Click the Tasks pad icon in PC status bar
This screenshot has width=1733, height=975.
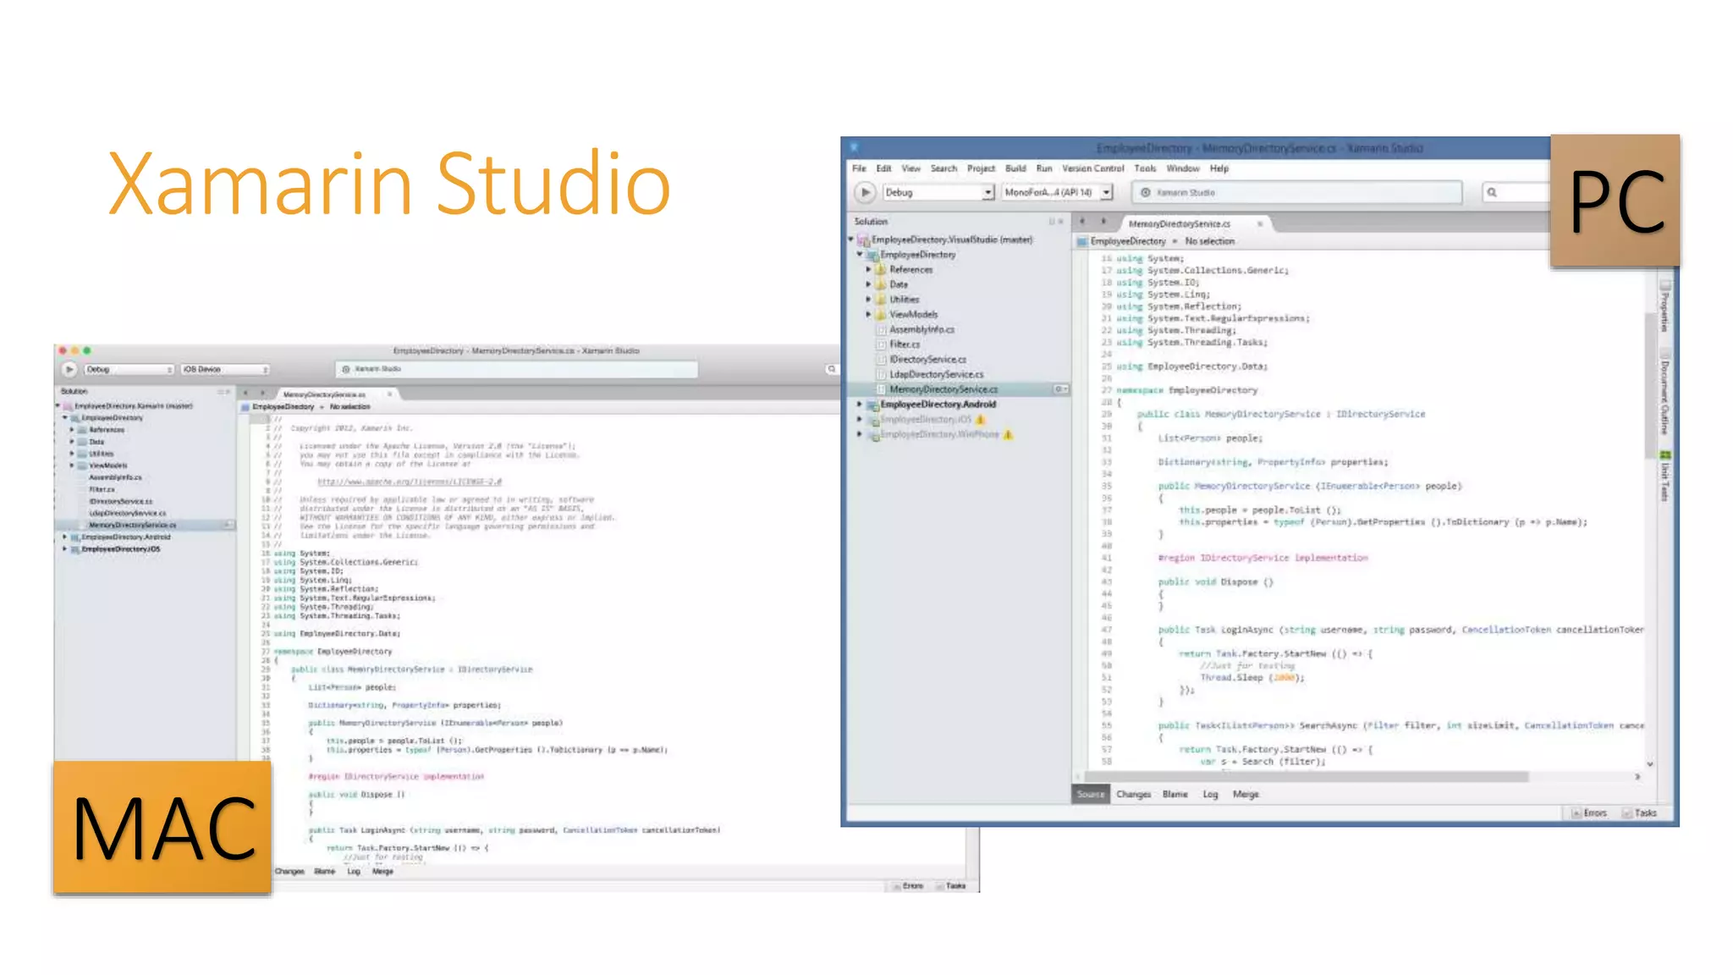1627,813
